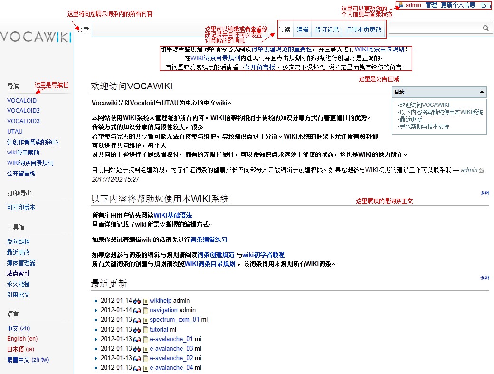This screenshot has width=494, height=374.
Task: Open diff glasses icon for navigation row
Action: [x=137, y=310]
